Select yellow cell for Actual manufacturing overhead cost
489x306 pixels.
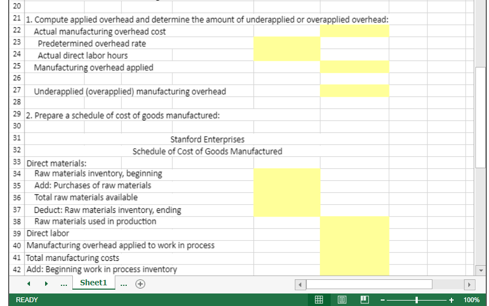355,31
